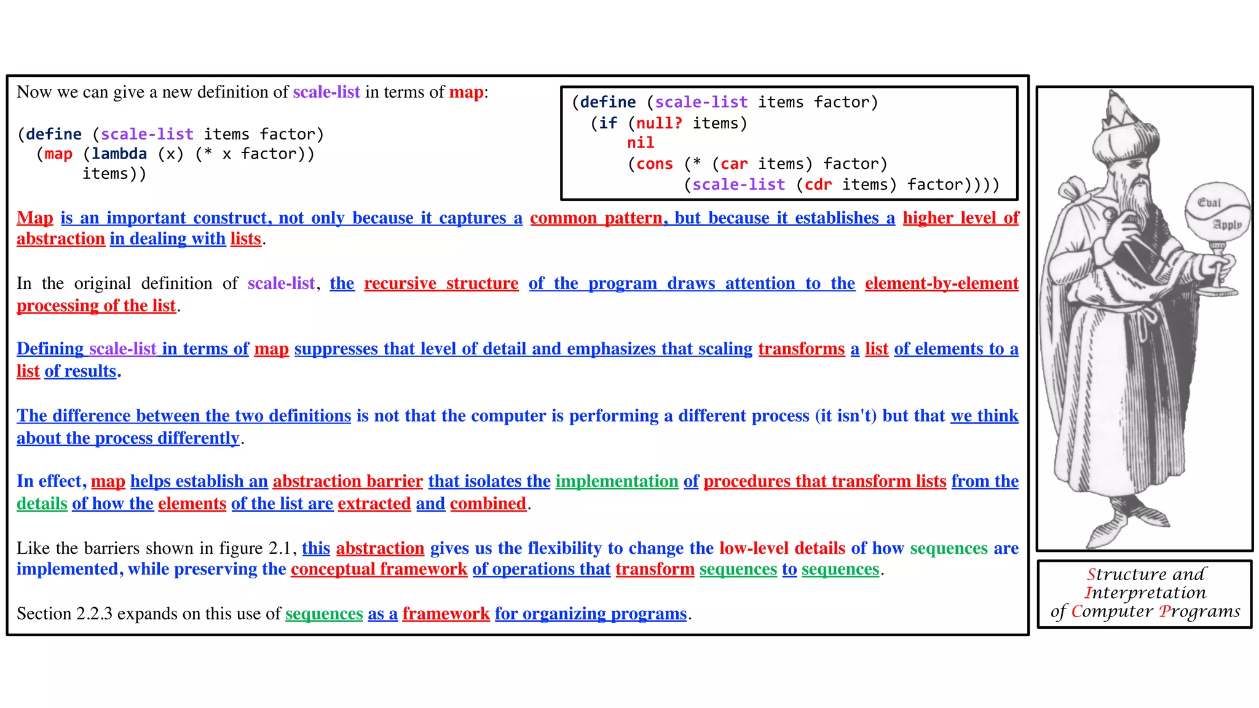Click the green 'implementation' underlined word

tap(617, 481)
